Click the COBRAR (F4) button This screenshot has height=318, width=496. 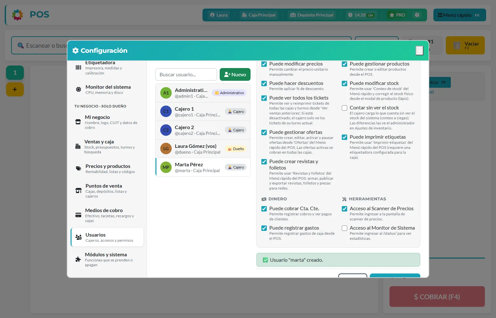(437, 297)
